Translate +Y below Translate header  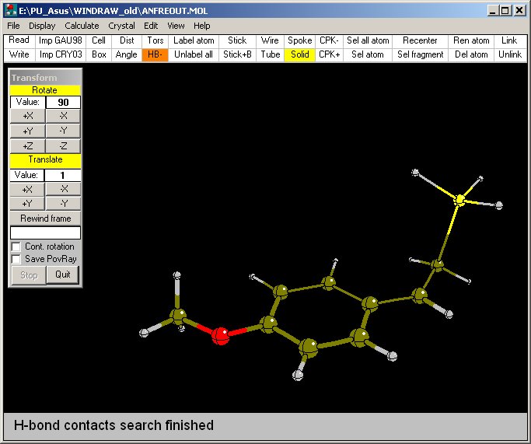(x=27, y=204)
